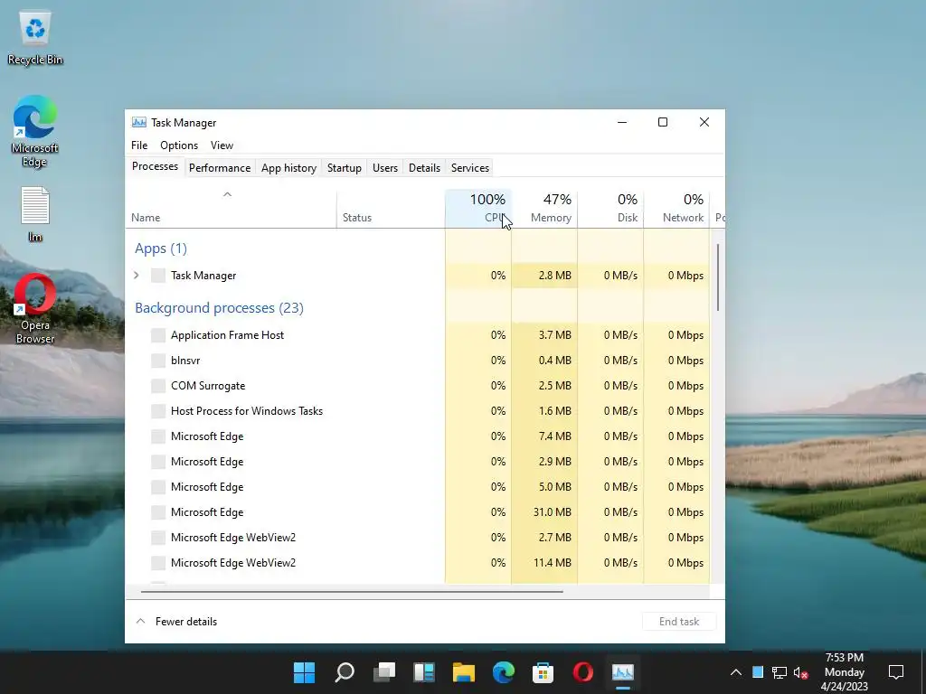Expand the Task Manager app row

pos(137,275)
